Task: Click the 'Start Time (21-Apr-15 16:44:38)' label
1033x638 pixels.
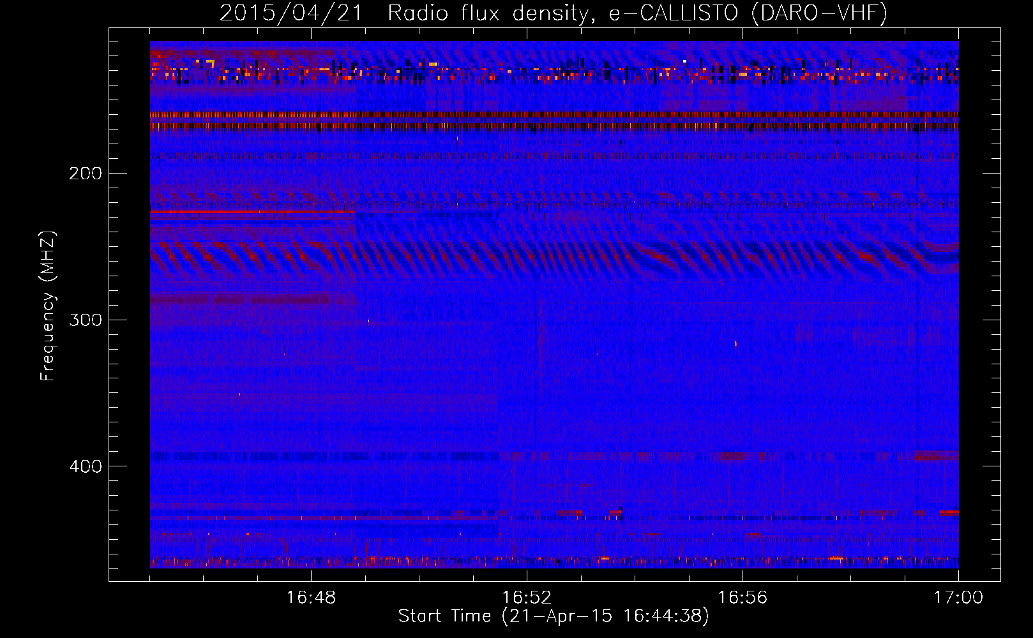Action: point(554,616)
